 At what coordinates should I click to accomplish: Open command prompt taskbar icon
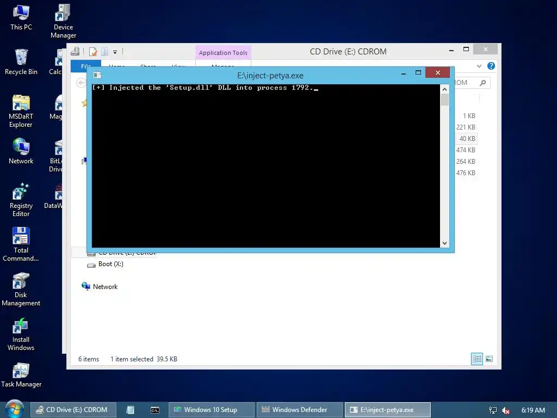pyautogui.click(x=155, y=410)
